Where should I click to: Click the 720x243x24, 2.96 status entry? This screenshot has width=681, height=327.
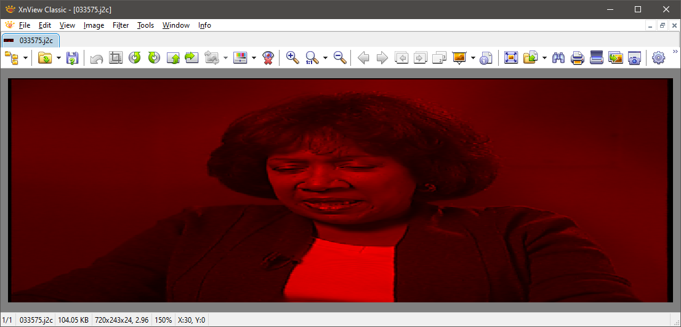122,320
